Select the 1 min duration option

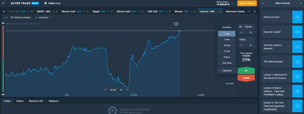[x=227, y=34]
